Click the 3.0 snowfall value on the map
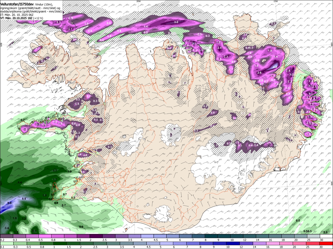 click(x=176, y=22)
